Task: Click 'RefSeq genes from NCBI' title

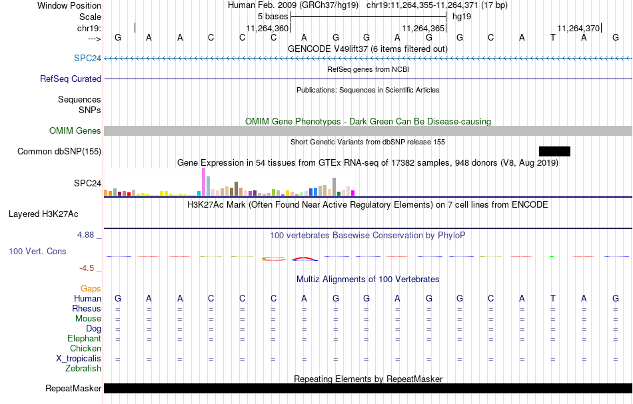Action: (368, 69)
